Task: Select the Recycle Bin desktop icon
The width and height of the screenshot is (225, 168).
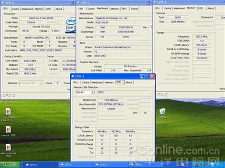Action: 162,113
